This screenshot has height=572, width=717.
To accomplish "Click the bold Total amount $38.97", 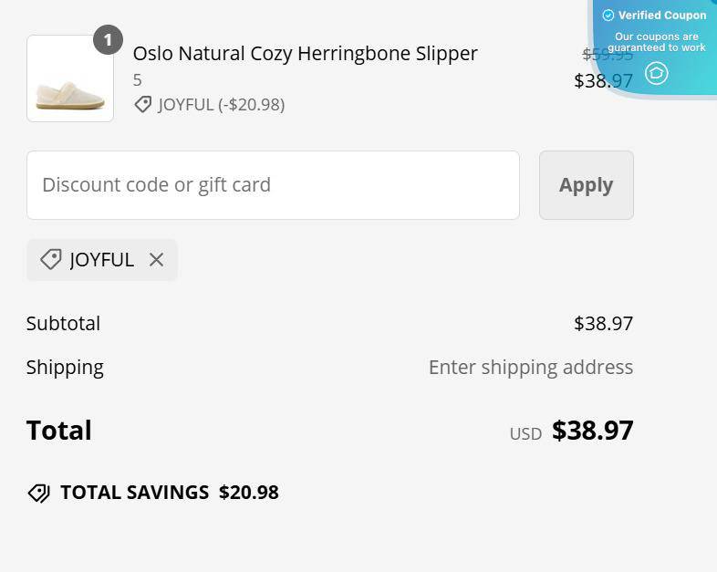I will (592, 431).
